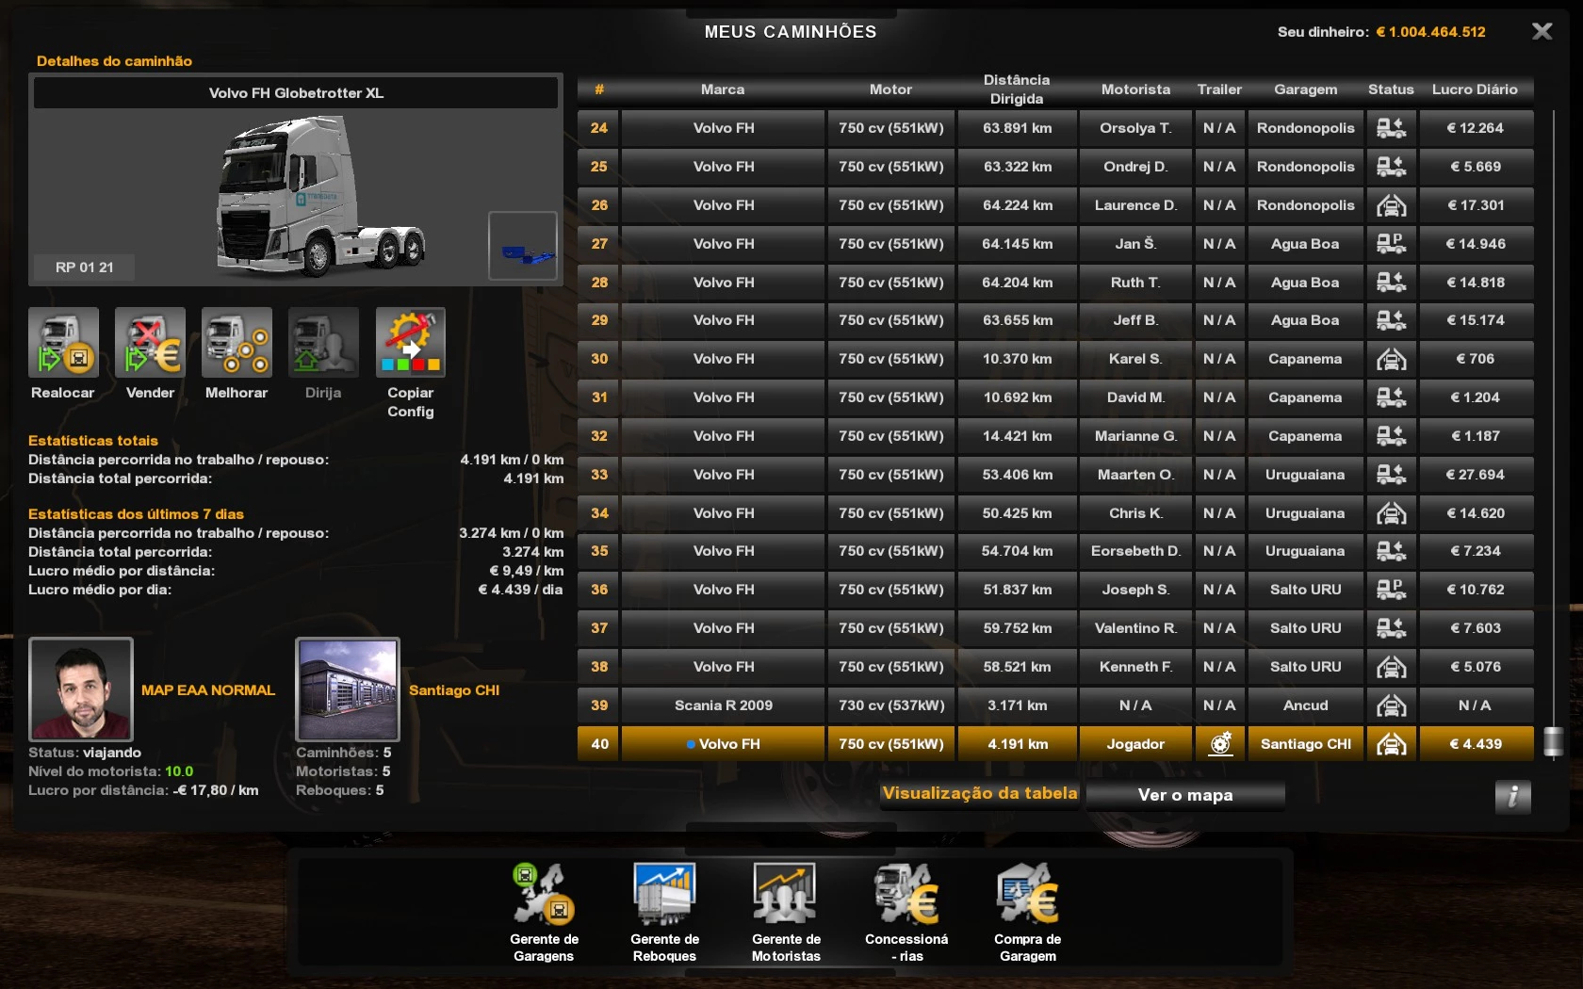This screenshot has width=1583, height=989.
Task: Select truck row 39 Scania R 2009
Action: pyautogui.click(x=724, y=705)
